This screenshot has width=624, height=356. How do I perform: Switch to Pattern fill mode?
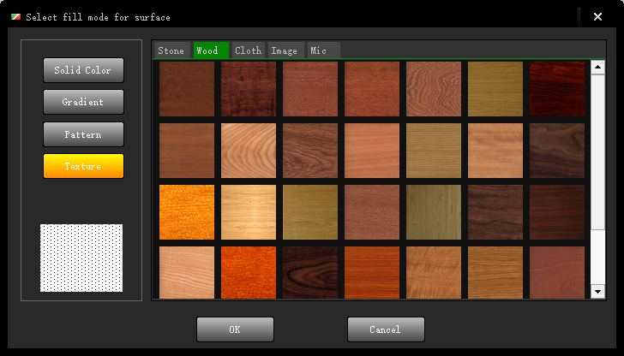[83, 134]
